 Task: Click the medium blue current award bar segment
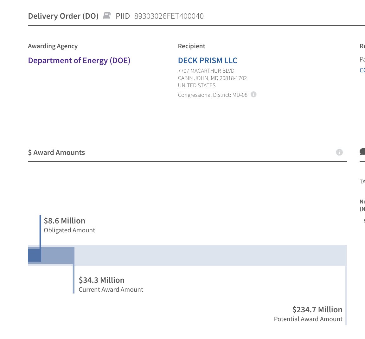pyautogui.click(x=58, y=255)
